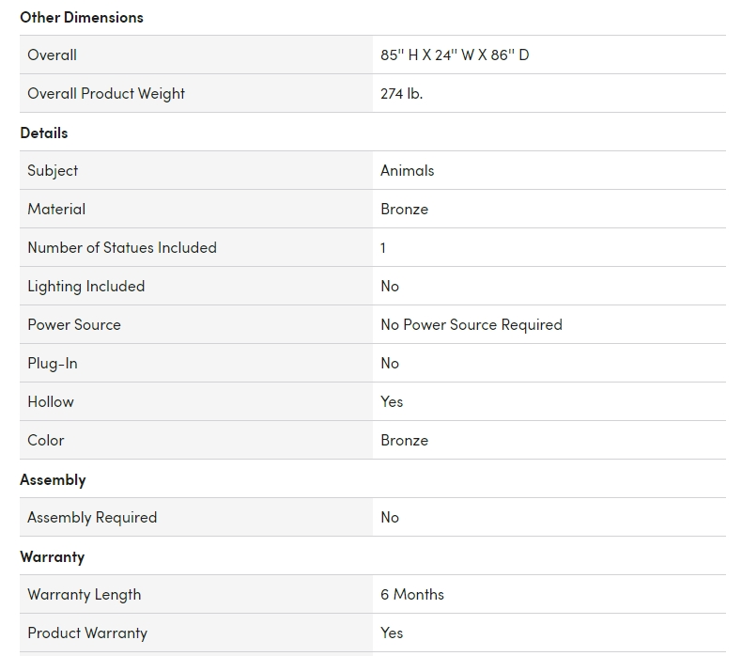Click the Subject row label

click(53, 171)
